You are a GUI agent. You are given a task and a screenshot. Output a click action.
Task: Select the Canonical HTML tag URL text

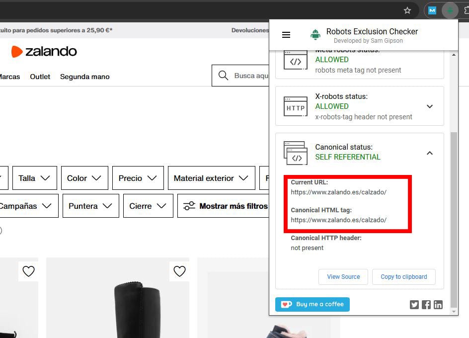339,220
